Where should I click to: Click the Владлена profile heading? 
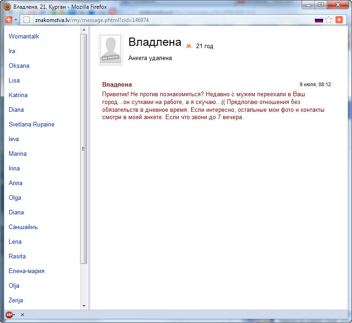tap(154, 42)
